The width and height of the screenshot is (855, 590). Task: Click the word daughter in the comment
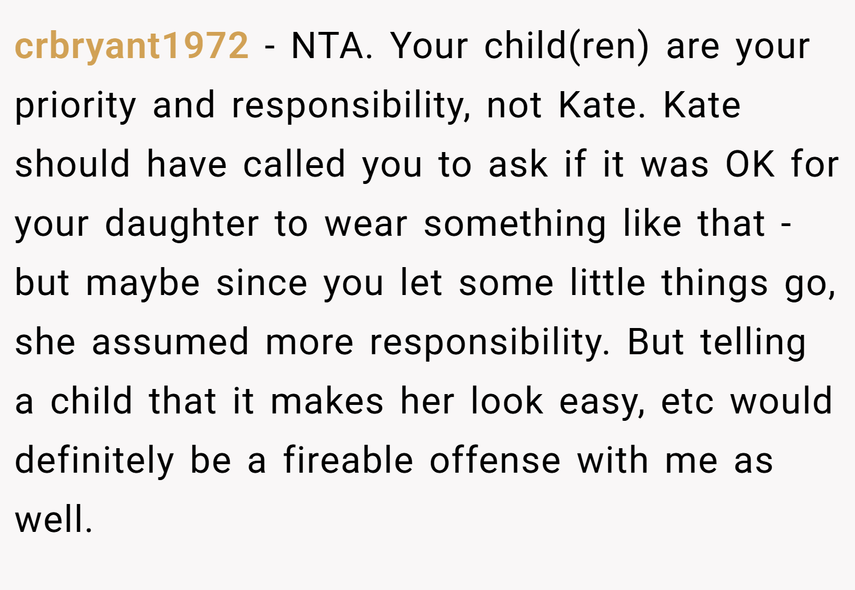pyautogui.click(x=182, y=224)
